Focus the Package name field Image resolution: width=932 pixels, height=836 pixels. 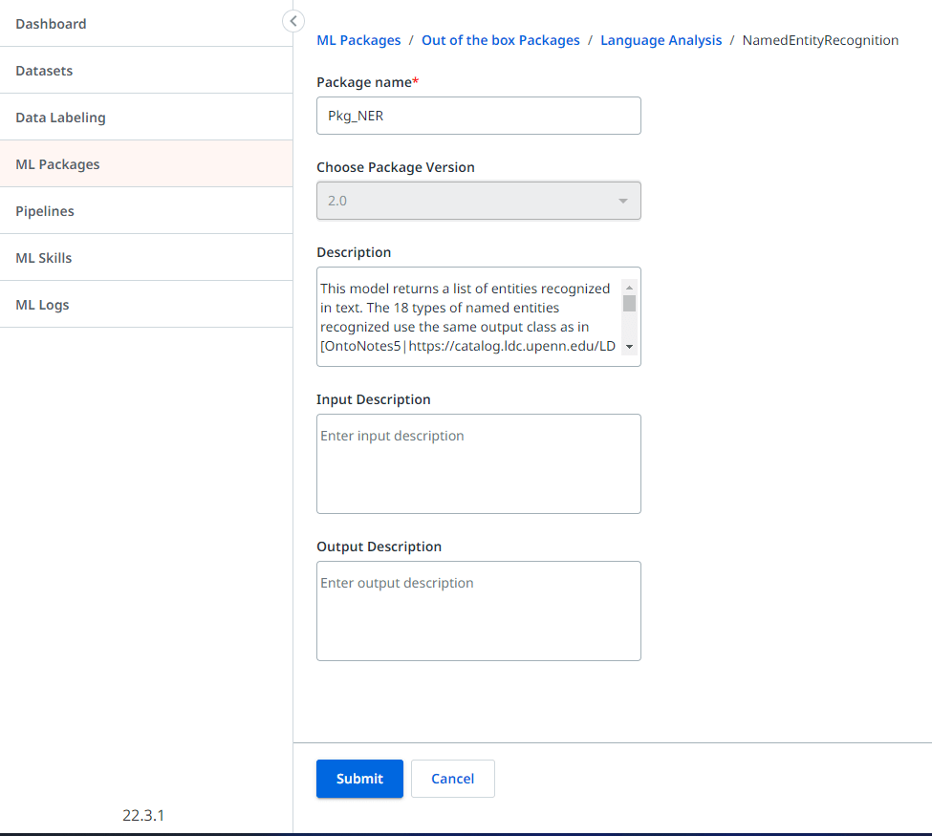pyautogui.click(x=479, y=116)
